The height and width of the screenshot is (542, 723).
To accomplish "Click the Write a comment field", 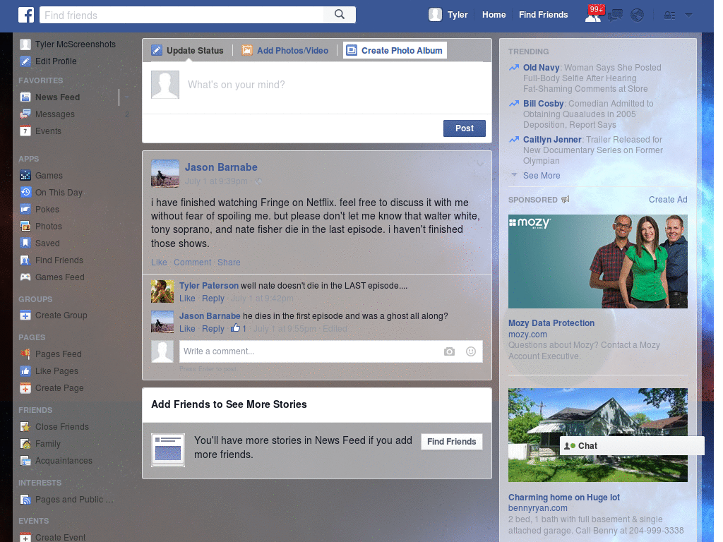I will tap(309, 351).
